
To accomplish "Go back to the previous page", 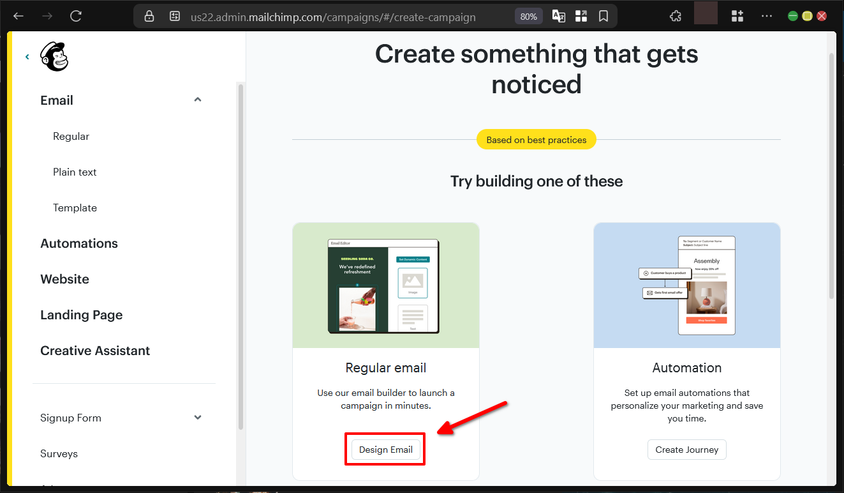I will click(18, 16).
